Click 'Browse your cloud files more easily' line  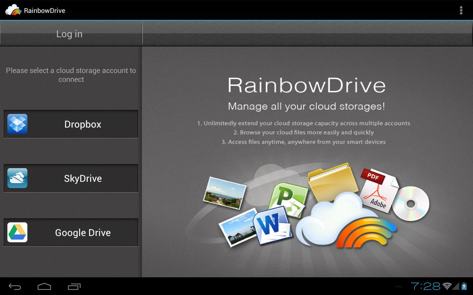coord(303,132)
